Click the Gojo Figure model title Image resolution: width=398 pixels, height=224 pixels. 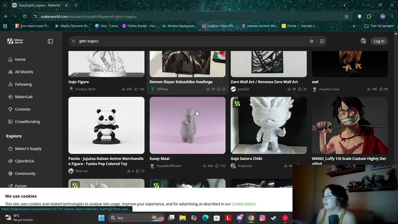click(x=79, y=82)
